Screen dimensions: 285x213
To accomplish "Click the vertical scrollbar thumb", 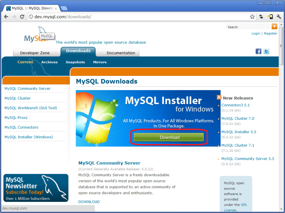I will (x=281, y=46).
